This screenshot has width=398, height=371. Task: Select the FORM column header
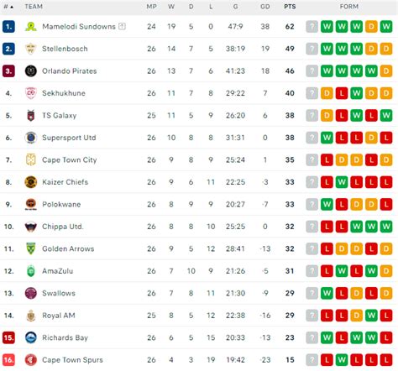349,7
